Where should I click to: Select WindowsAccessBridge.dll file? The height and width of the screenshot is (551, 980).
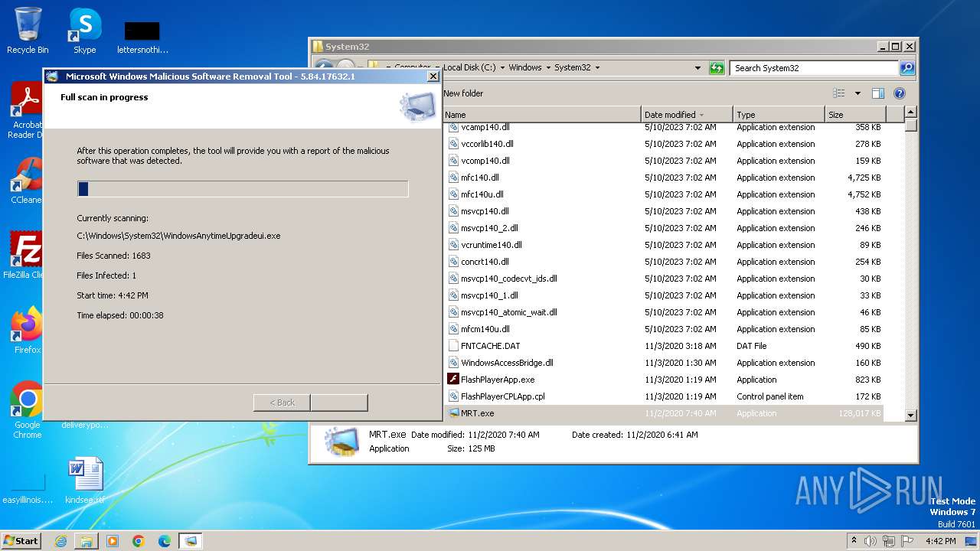(665, 363)
